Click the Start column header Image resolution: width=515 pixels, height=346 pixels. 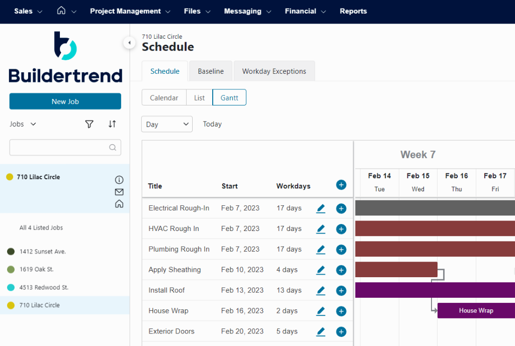229,186
